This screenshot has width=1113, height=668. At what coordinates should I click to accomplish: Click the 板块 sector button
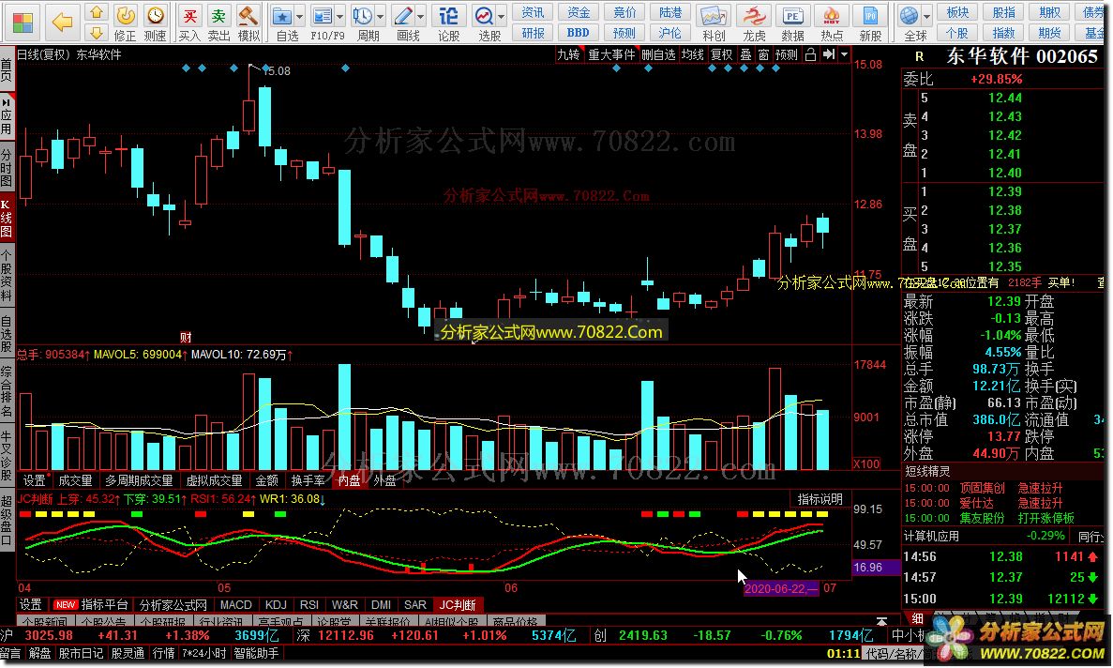pyautogui.click(x=957, y=13)
